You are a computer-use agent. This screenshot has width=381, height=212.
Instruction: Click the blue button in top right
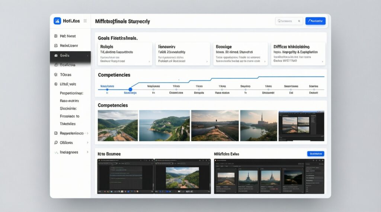point(315,21)
